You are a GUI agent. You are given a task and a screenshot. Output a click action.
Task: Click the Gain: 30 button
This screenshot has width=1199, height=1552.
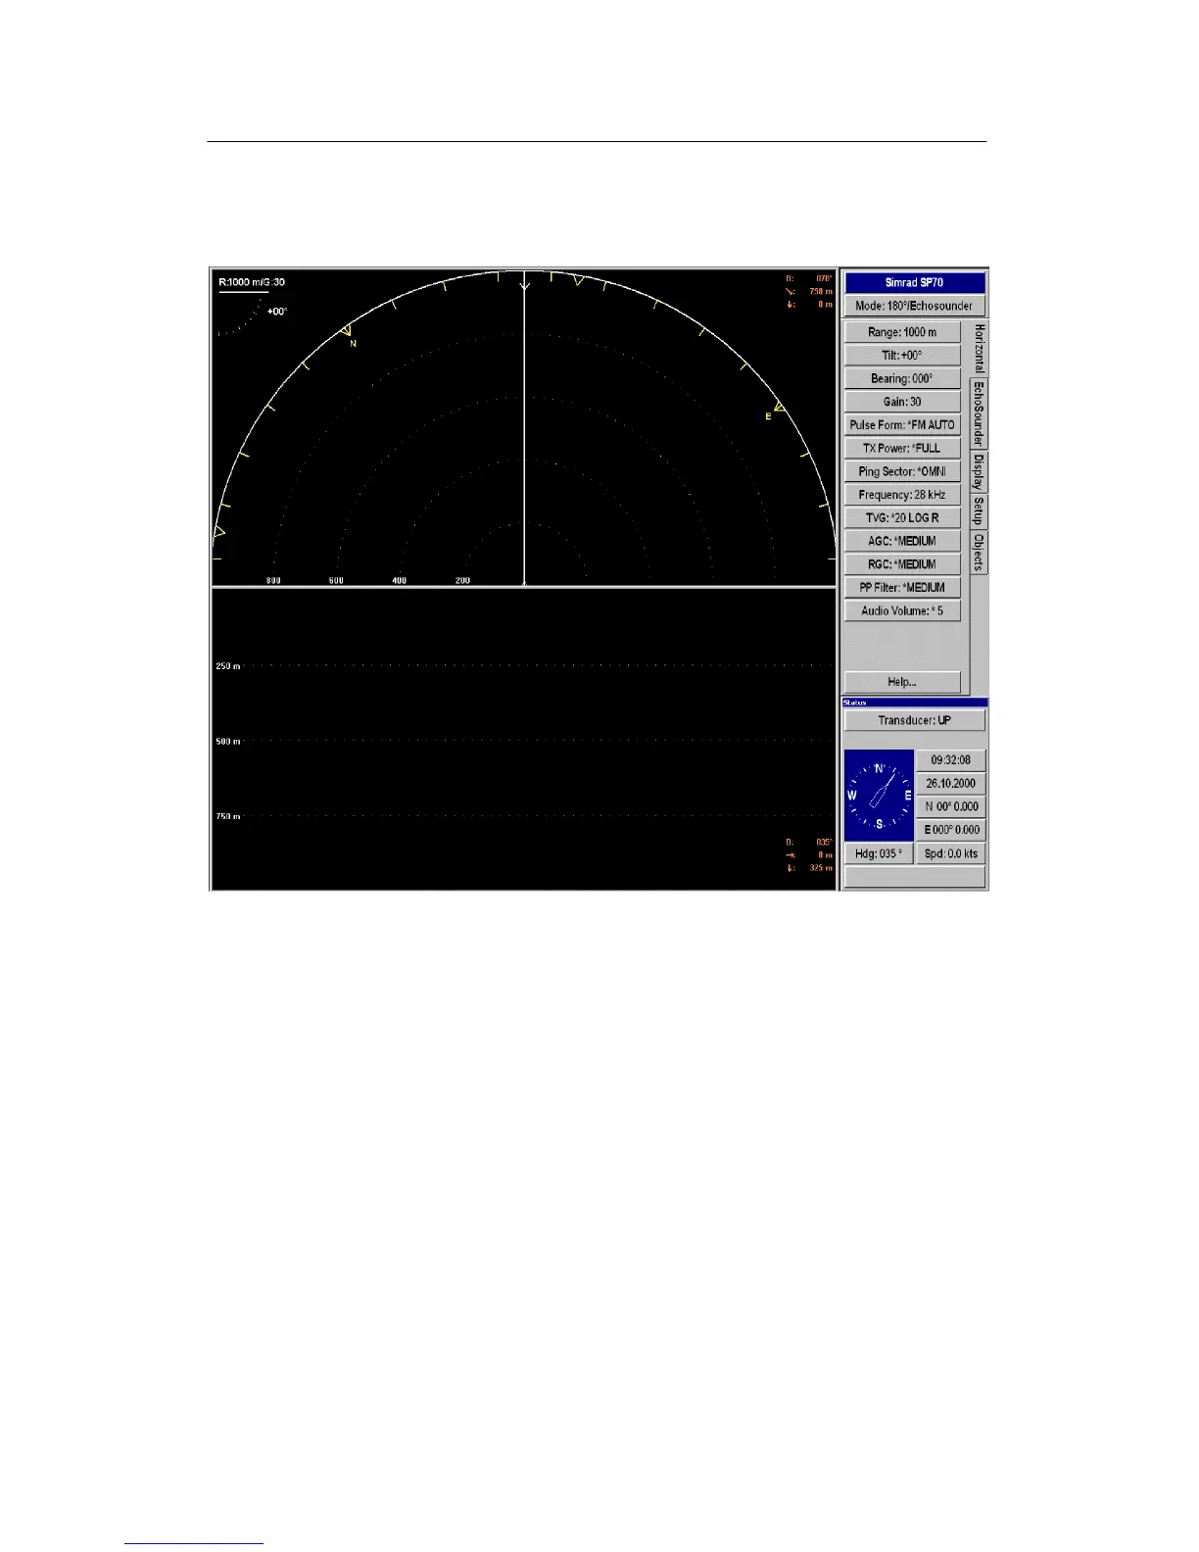(x=902, y=402)
